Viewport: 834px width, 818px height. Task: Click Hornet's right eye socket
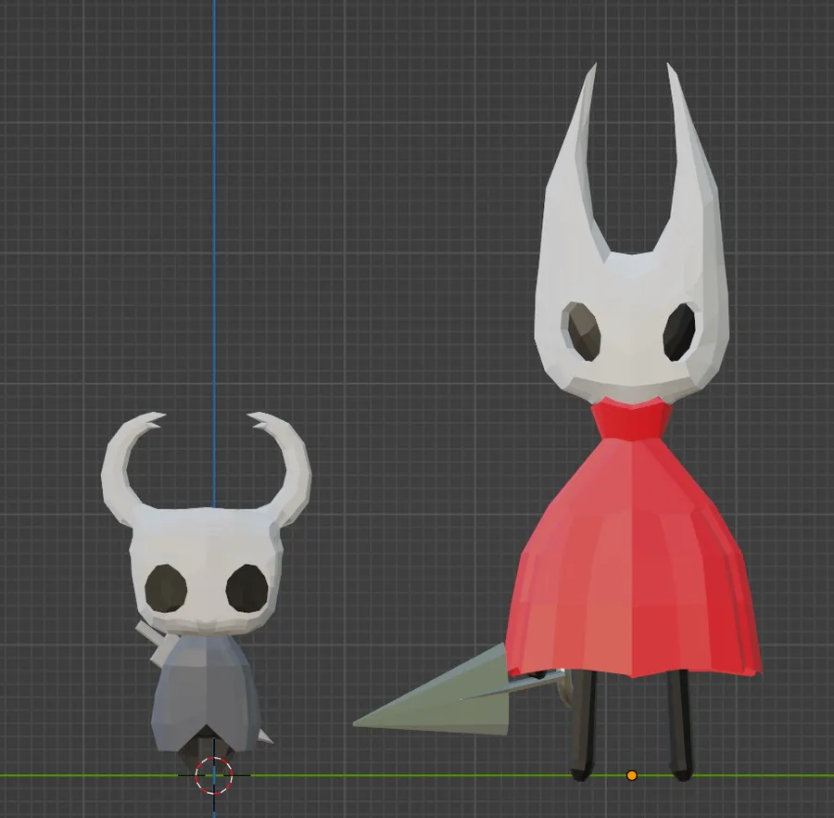[679, 331]
